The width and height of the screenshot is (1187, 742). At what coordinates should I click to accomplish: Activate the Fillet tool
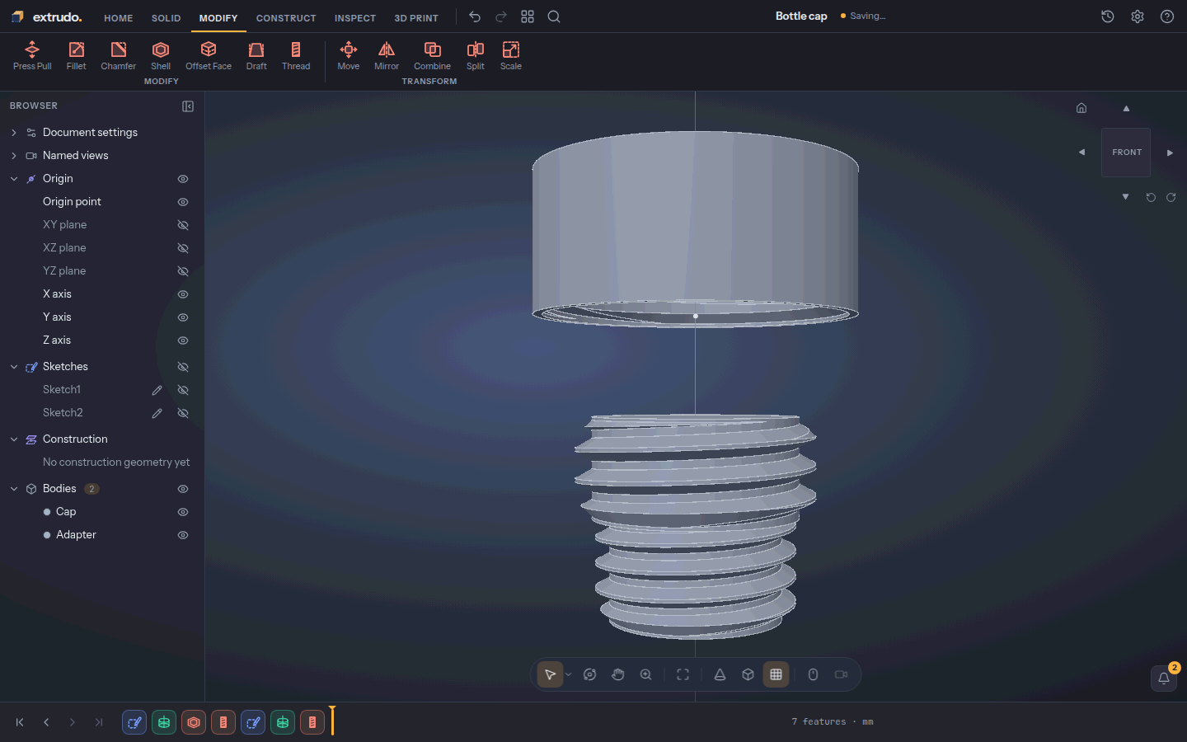76,55
